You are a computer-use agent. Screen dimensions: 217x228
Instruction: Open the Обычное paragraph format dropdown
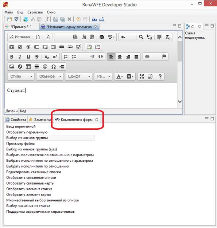pyautogui.click(x=50, y=76)
